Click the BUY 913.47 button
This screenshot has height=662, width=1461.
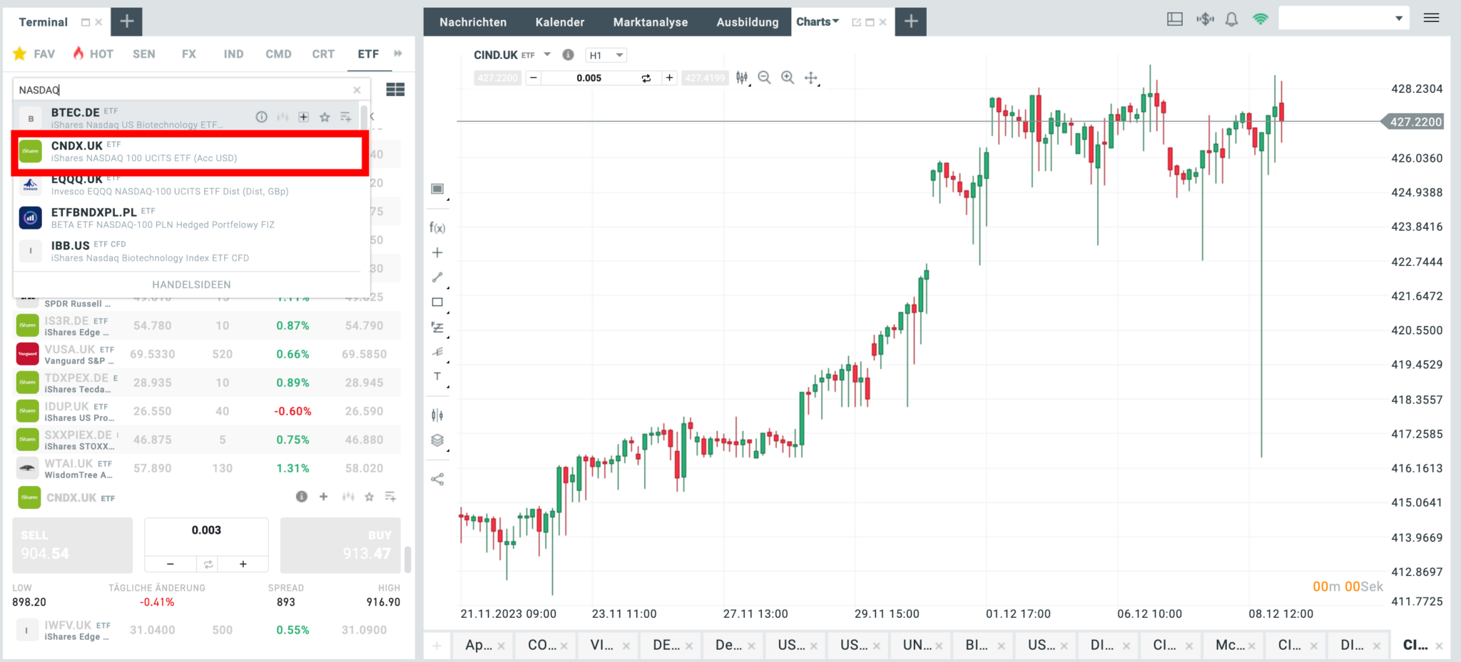pyautogui.click(x=340, y=545)
